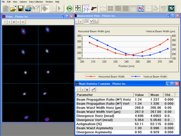Image resolution: width=181 pixels, height=136 pixels.
Task: Click the pistol icon in toolbar
Action: (94, 8)
